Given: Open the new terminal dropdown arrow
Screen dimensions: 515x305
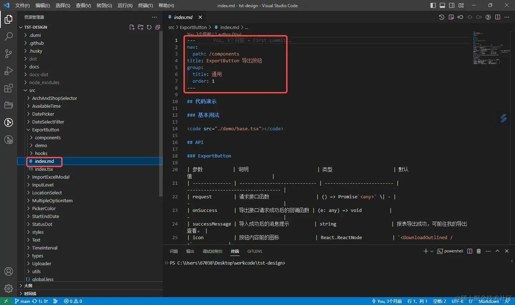Looking at the screenshot, I should click(x=432, y=251).
